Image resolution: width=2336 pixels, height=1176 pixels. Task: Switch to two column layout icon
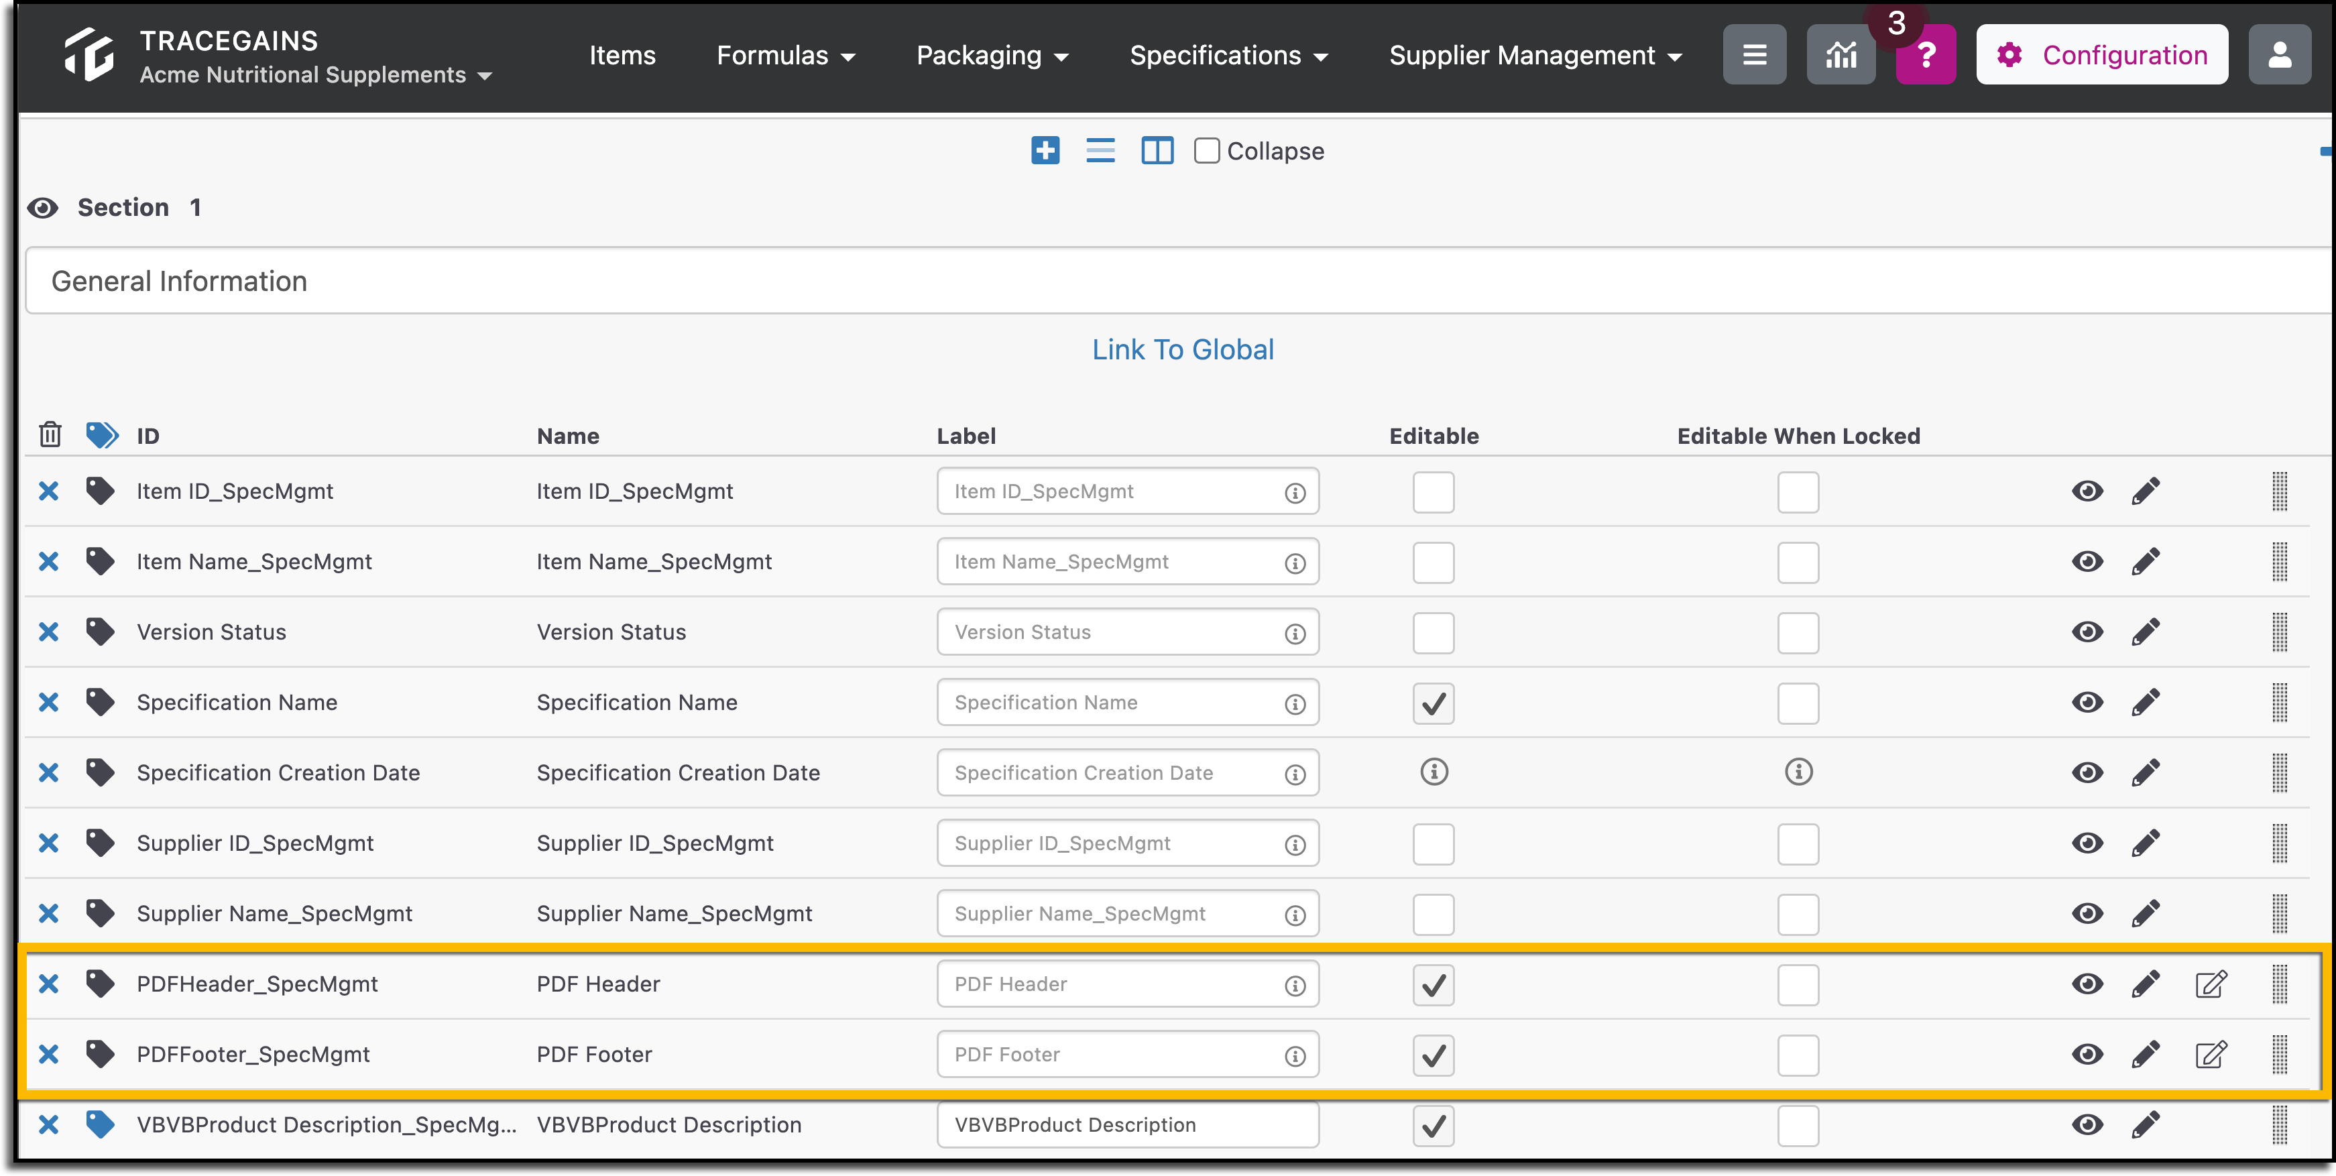[x=1157, y=150]
